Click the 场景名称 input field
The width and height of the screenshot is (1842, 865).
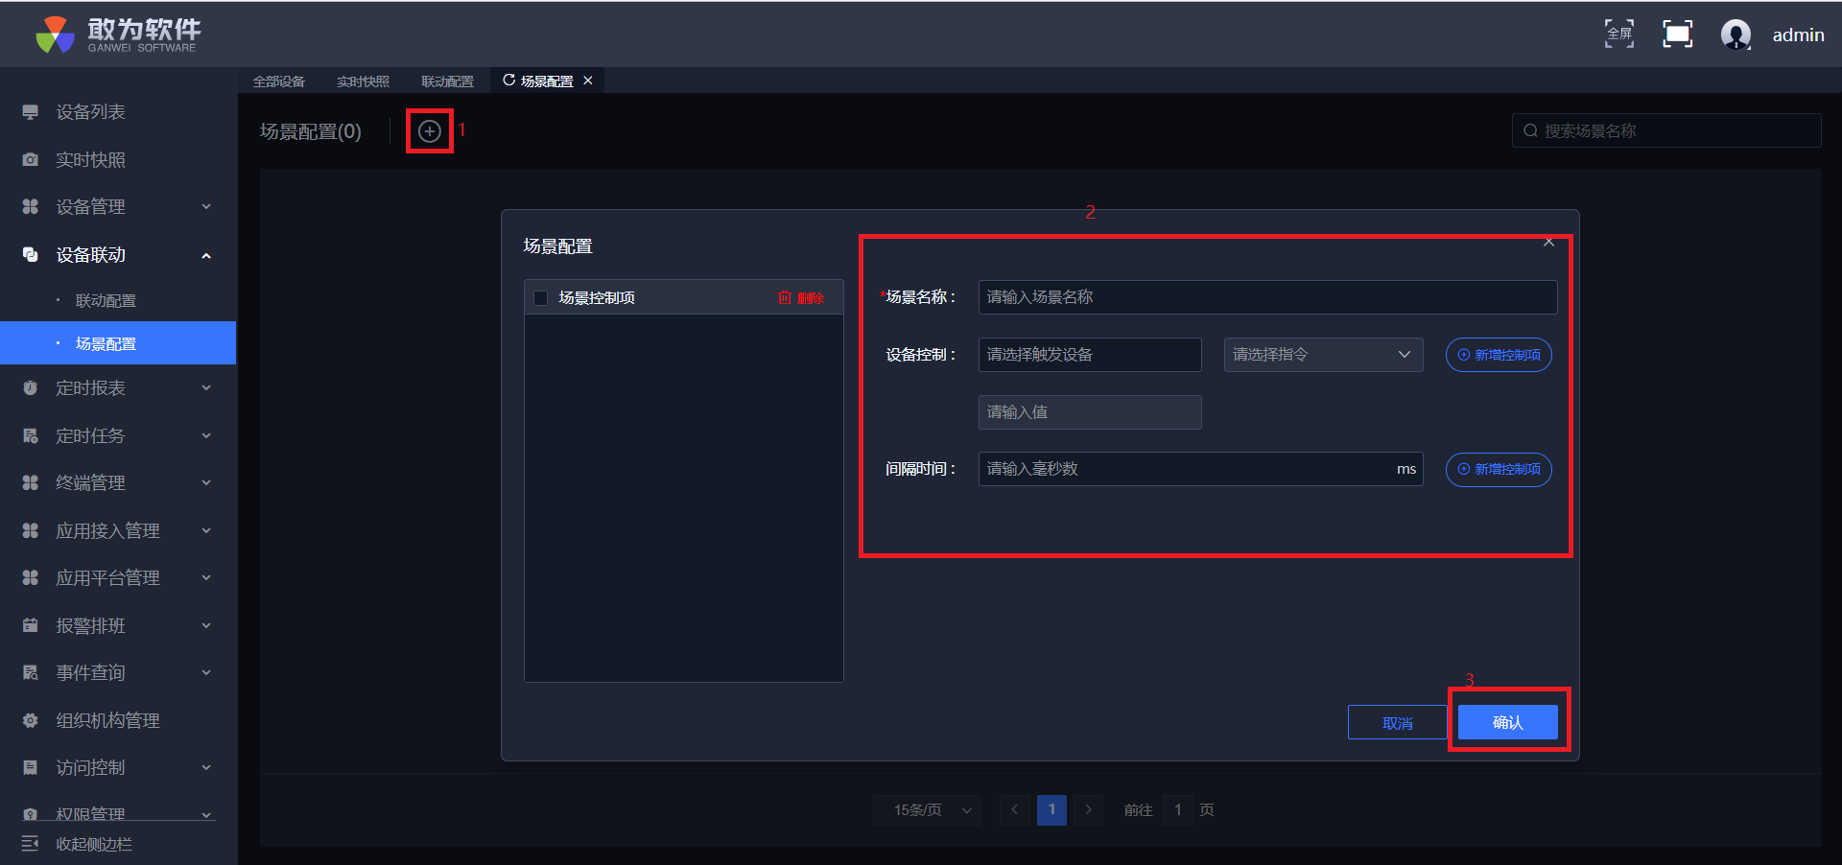click(x=1267, y=297)
